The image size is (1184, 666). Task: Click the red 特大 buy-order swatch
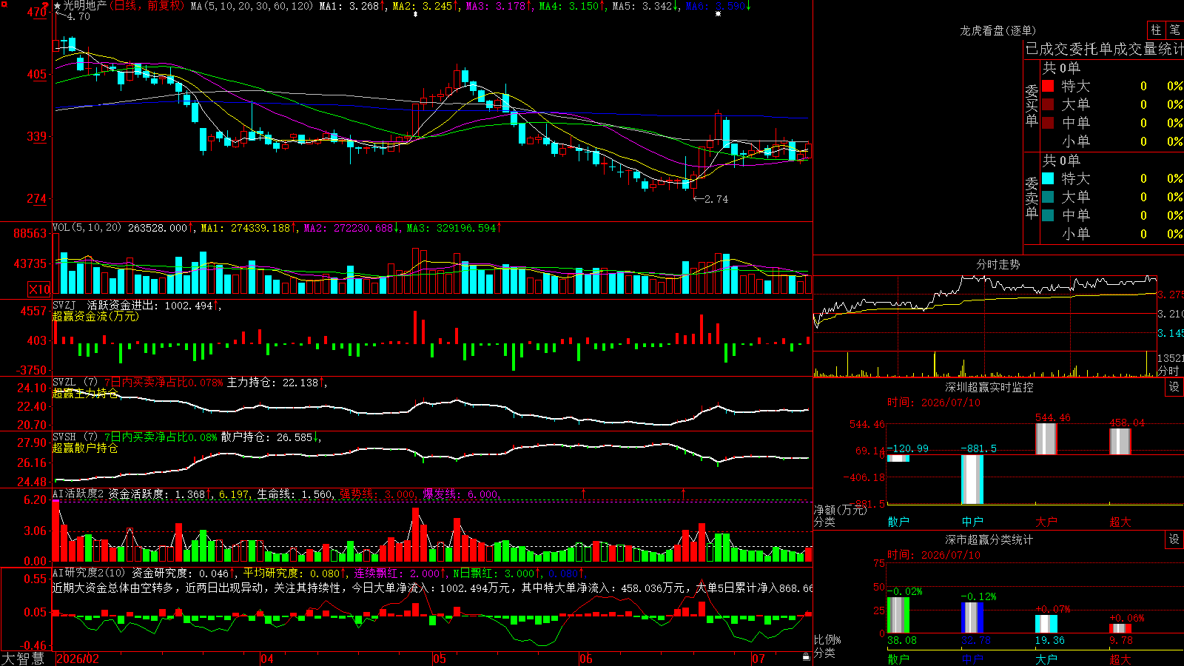coord(1048,86)
